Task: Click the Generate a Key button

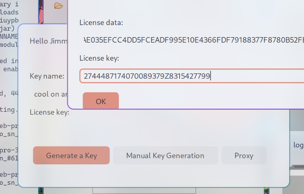Action: (71, 156)
